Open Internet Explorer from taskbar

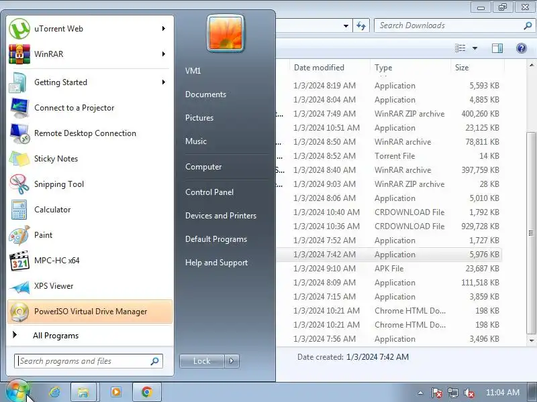pos(55,392)
